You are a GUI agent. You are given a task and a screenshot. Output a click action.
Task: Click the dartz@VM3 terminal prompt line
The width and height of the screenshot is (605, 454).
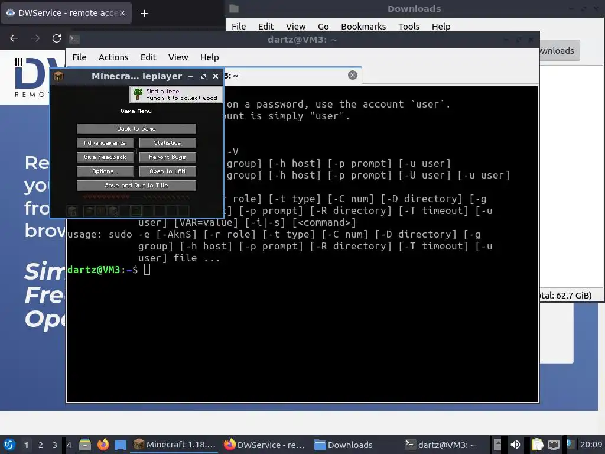109,270
